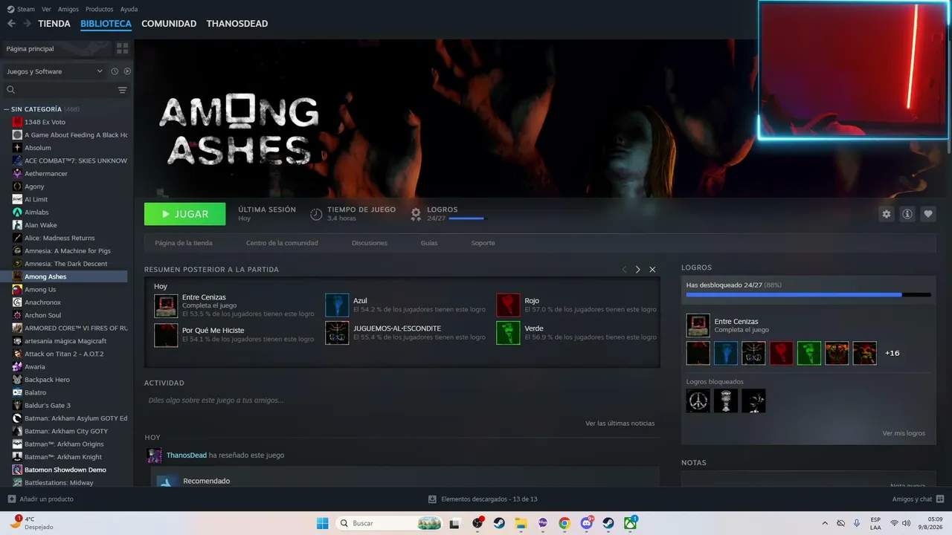The image size is (952, 535).
Task: Expand the Juegos y Software dropdown
Action: pyautogui.click(x=54, y=71)
